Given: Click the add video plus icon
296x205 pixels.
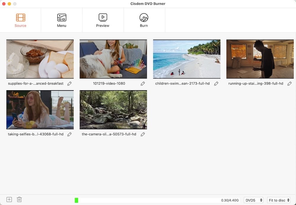Looking at the screenshot, I should coord(9,199).
